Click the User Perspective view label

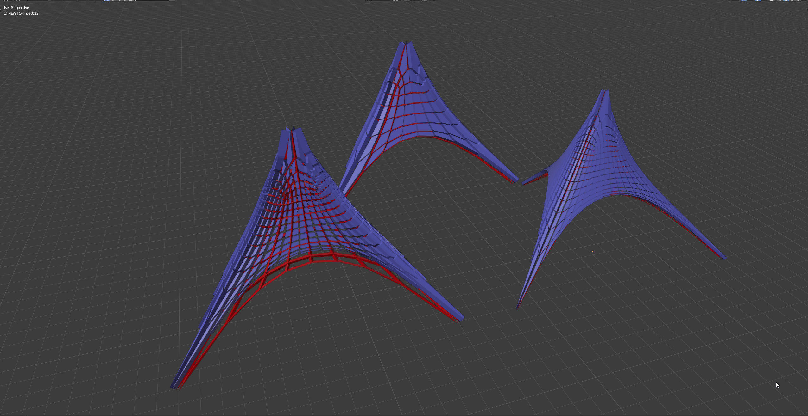click(x=16, y=8)
